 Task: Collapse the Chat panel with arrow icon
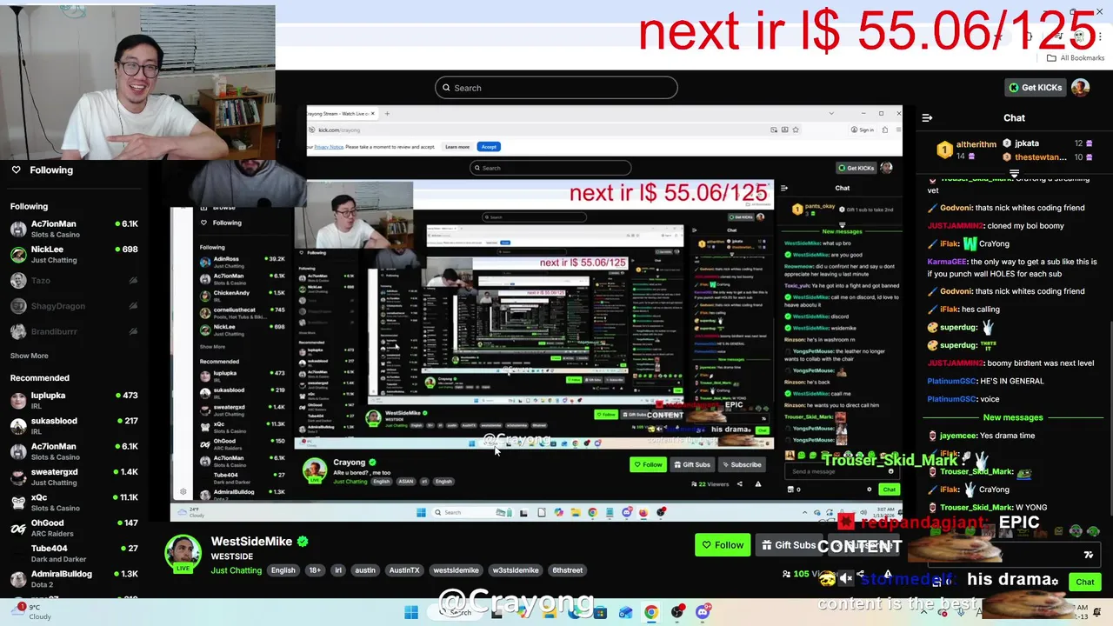click(927, 117)
